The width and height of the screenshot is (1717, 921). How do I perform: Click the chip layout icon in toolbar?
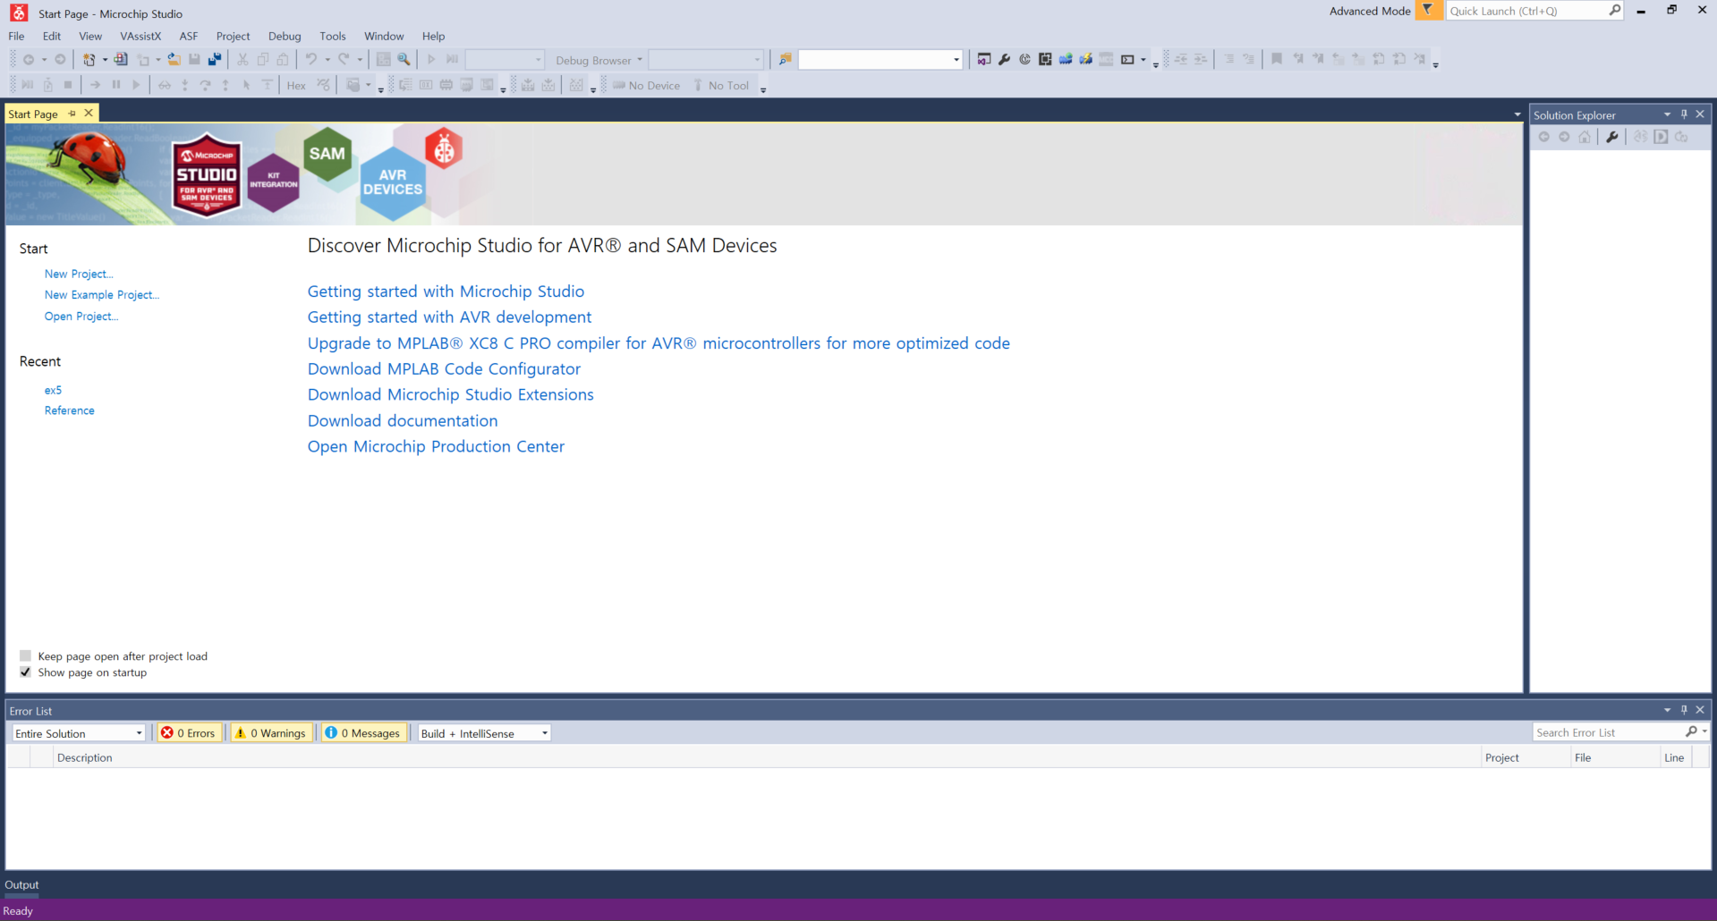[x=1045, y=60]
